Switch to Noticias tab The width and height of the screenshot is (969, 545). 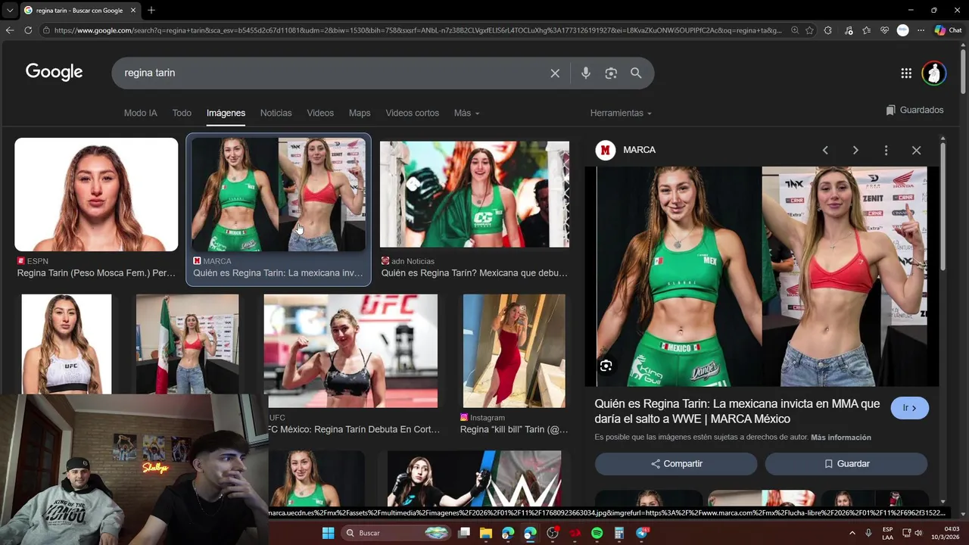[276, 113]
